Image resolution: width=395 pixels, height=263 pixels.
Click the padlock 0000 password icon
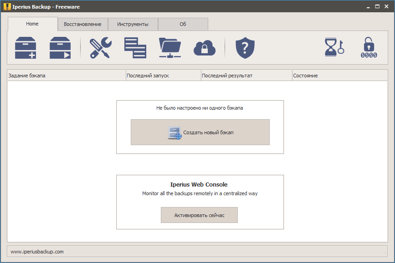[369, 48]
